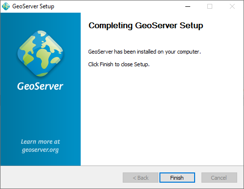Close the setup window with the X
Viewport: 244px width, 189px height.
coord(232,6)
